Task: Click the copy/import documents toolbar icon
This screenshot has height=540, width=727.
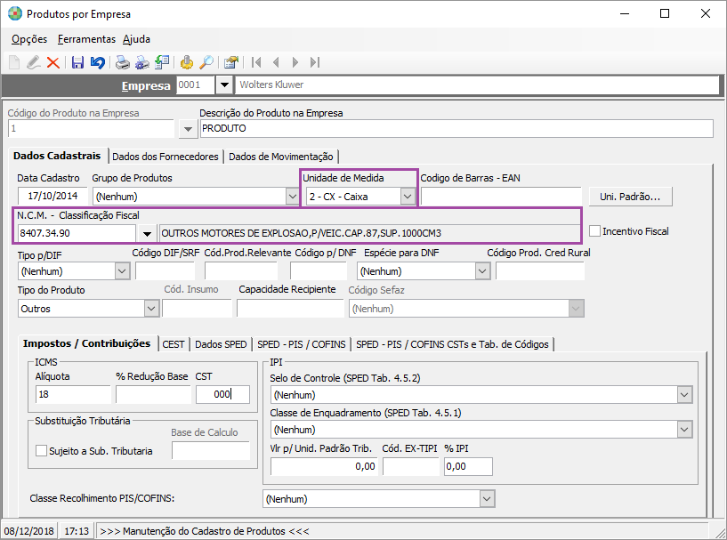Action: [x=162, y=62]
